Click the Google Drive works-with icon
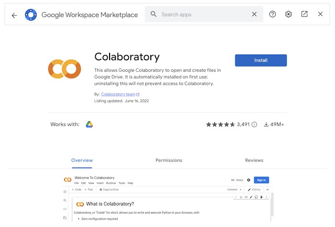This screenshot has height=227, width=335. (x=89, y=125)
